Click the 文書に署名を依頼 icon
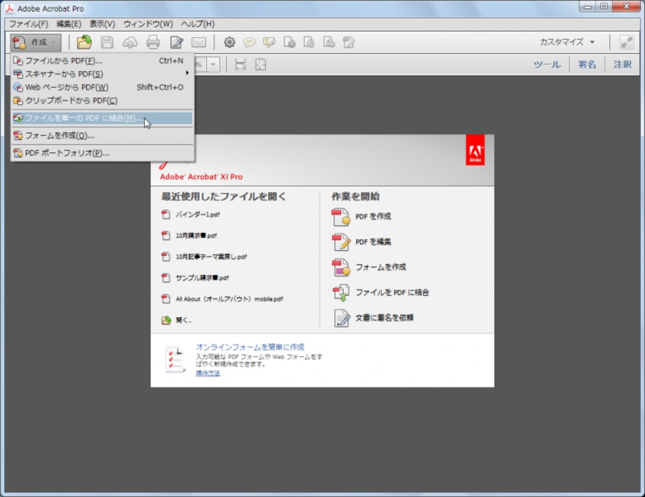This screenshot has width=645, height=497. 341,318
